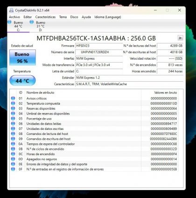Click status orb for Errores de integridad de datos
This screenshot has height=198, width=196.
click(13, 164)
